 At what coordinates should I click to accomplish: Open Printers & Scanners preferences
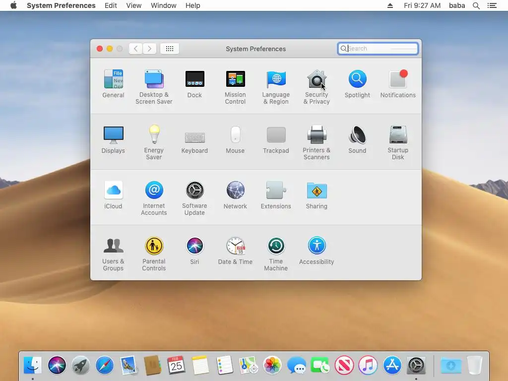pyautogui.click(x=317, y=142)
